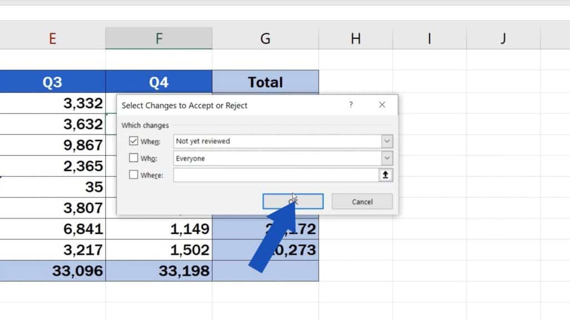The height and width of the screenshot is (320, 570).
Task: Open the Not yet reviewed dropdown
Action: tap(387, 141)
